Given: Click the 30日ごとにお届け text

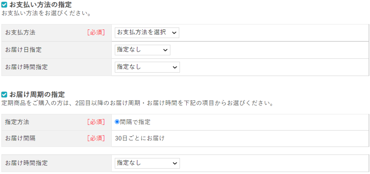Looking at the screenshot, I should (139, 138).
